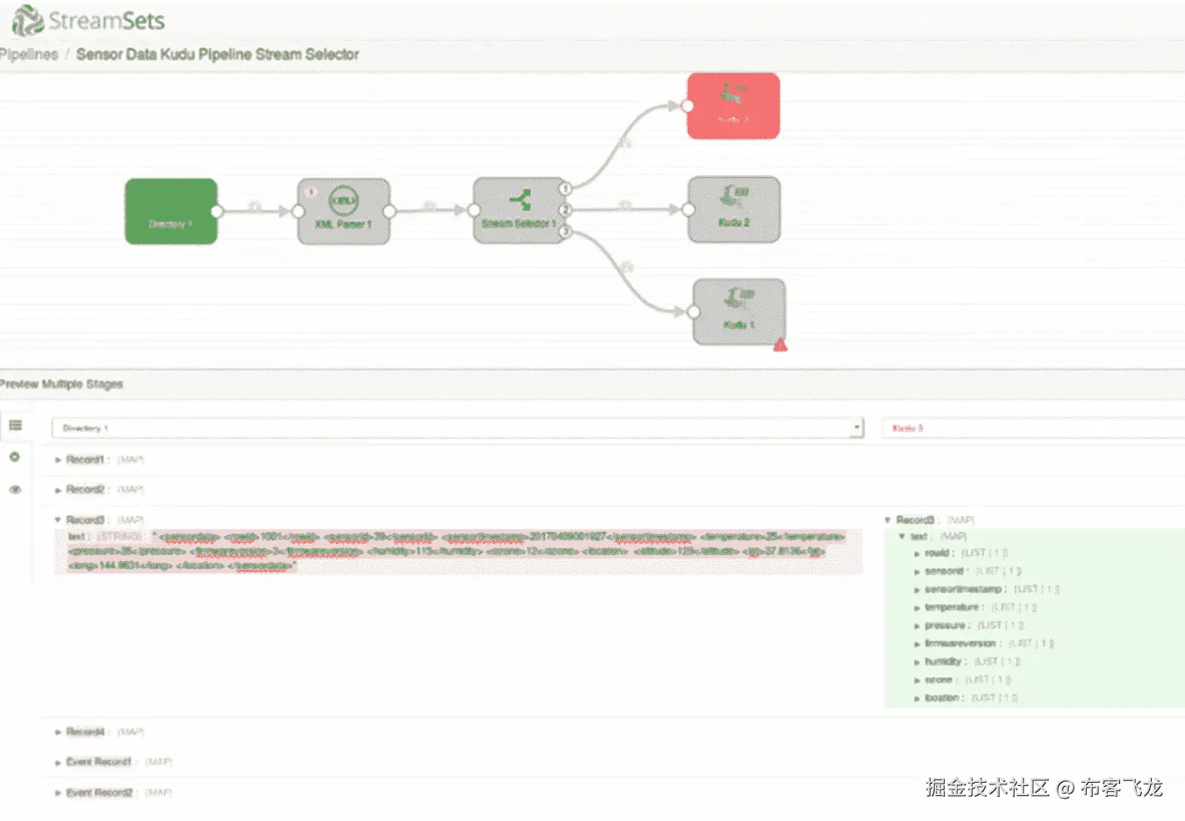
Task: Expand Event Record1 at the bottom
Action: click(x=57, y=761)
